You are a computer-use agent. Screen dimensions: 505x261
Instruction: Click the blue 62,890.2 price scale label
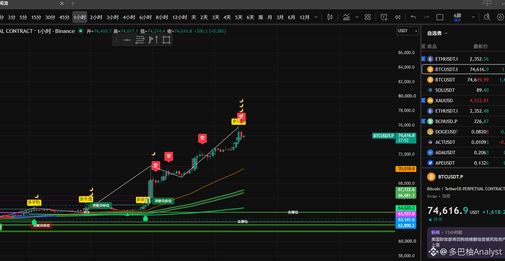(x=406, y=225)
